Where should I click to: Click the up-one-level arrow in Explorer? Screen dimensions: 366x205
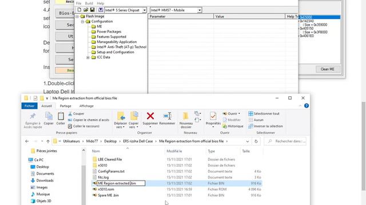click(48, 141)
